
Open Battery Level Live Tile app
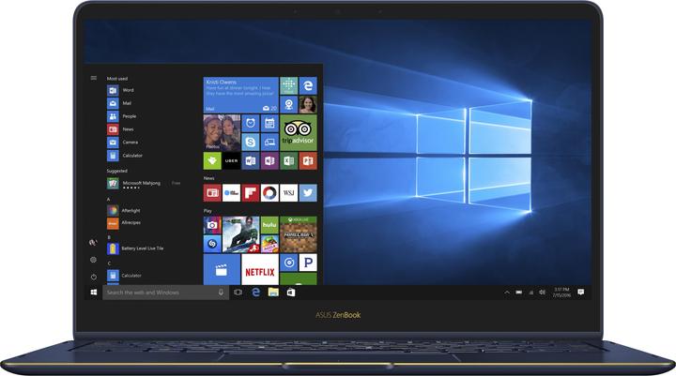tap(135, 248)
